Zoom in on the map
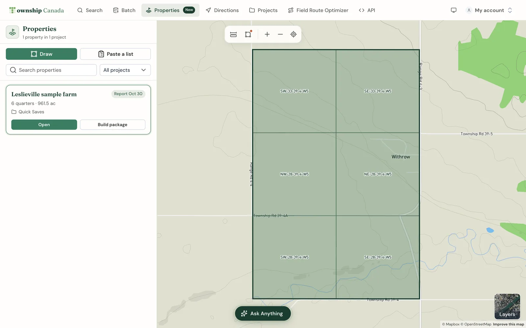 [267, 34]
